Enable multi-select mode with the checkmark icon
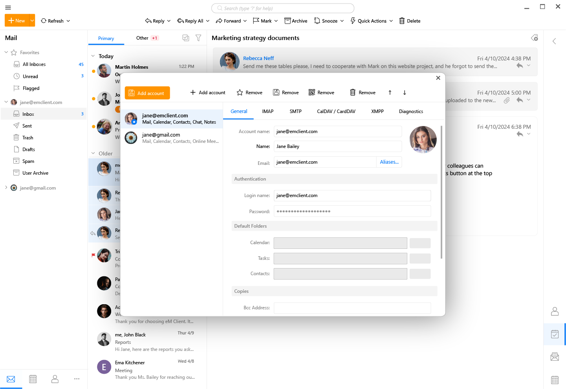 [185, 38]
